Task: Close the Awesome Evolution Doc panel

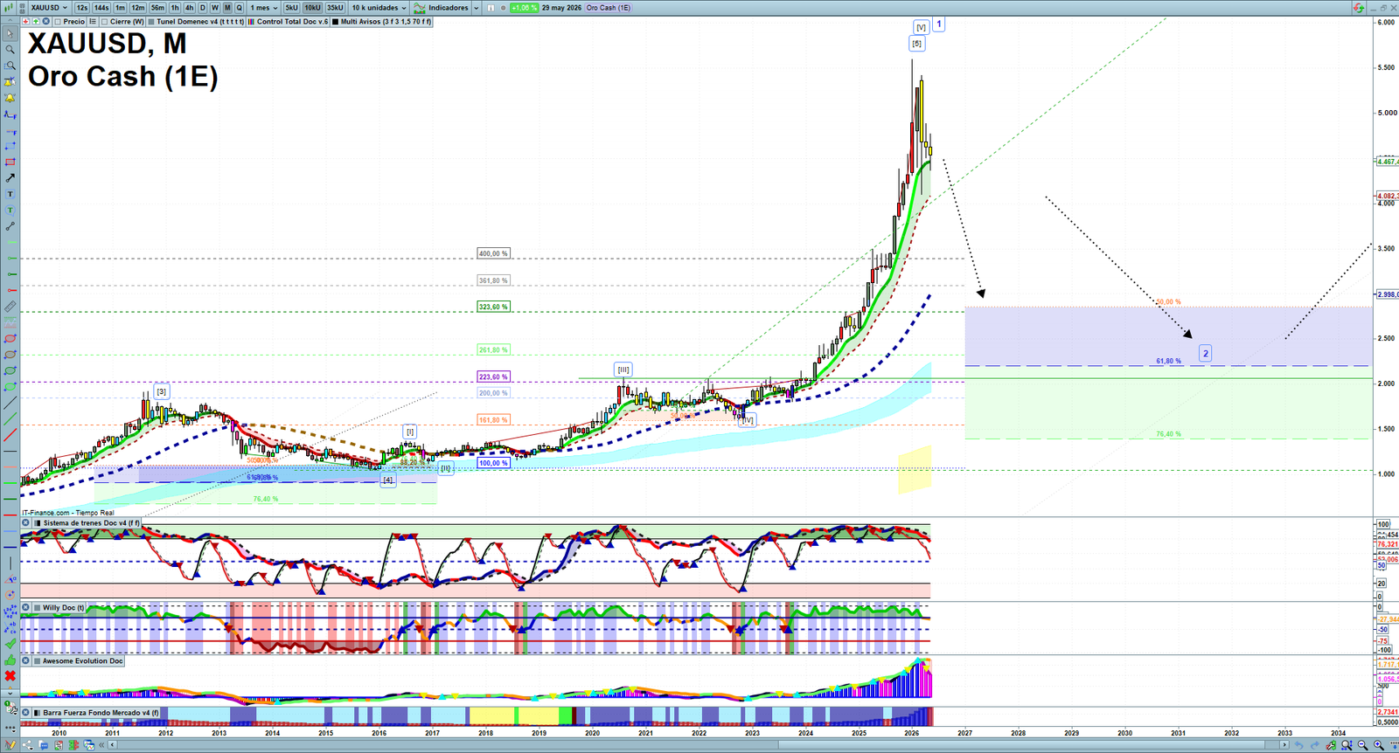Action: point(26,661)
